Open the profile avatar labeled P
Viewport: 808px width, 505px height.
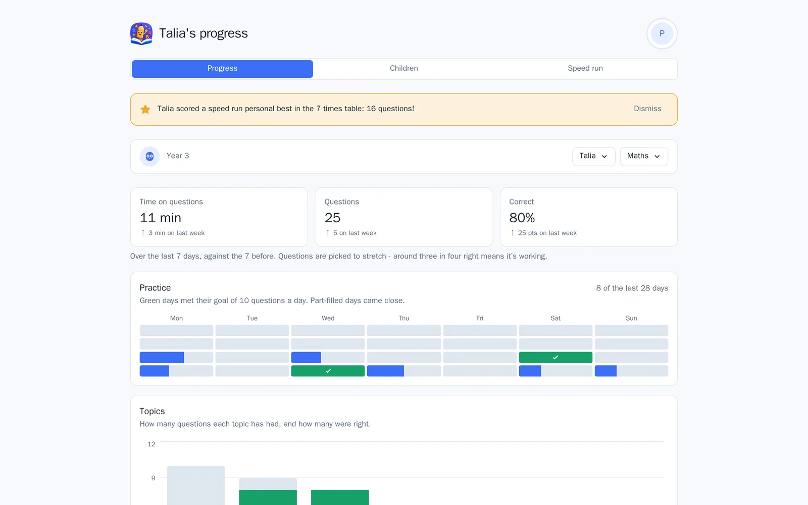[x=662, y=33]
